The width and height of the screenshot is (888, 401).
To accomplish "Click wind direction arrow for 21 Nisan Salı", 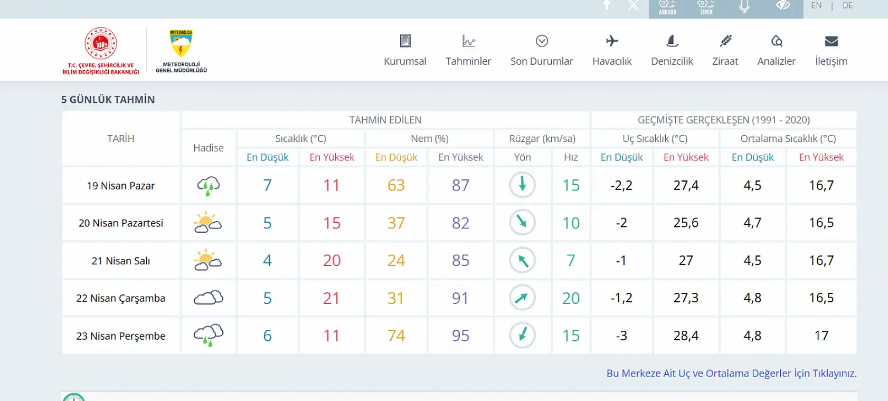I will pyautogui.click(x=522, y=260).
